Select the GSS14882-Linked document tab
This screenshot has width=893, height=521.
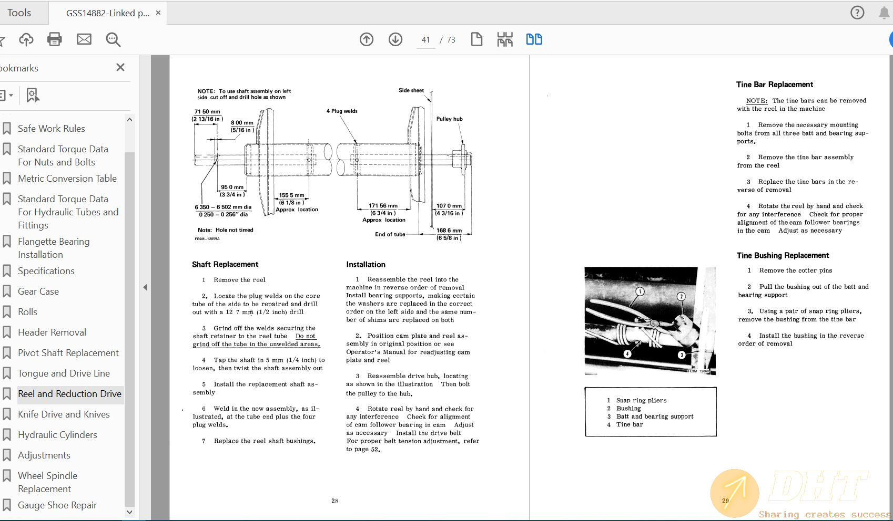[x=107, y=13]
